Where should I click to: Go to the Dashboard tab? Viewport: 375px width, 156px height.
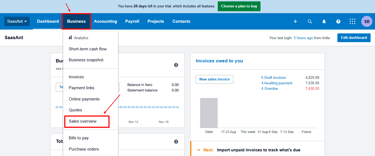point(48,21)
